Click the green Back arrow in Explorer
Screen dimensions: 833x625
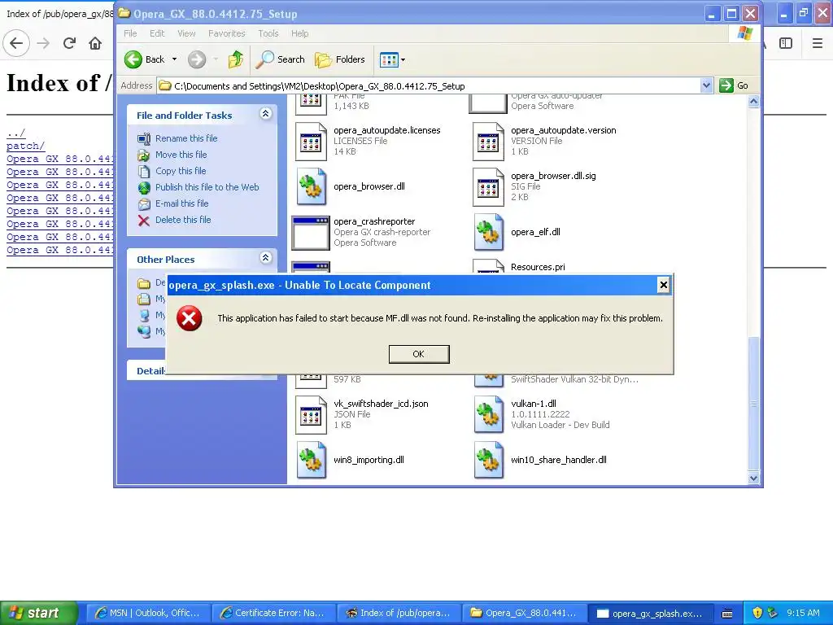(133, 59)
